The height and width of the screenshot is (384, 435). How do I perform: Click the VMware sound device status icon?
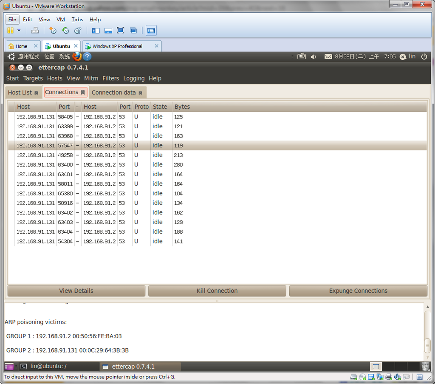coord(398,377)
